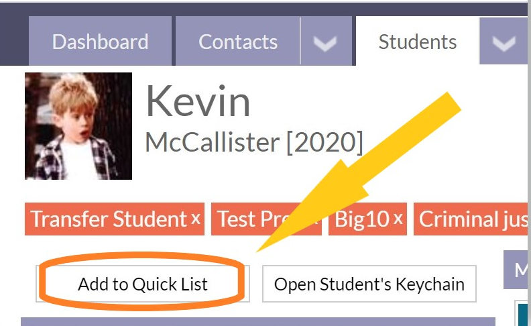Screen dimensions: 531x326
Task: Select the Students tab
Action: pyautogui.click(x=417, y=41)
